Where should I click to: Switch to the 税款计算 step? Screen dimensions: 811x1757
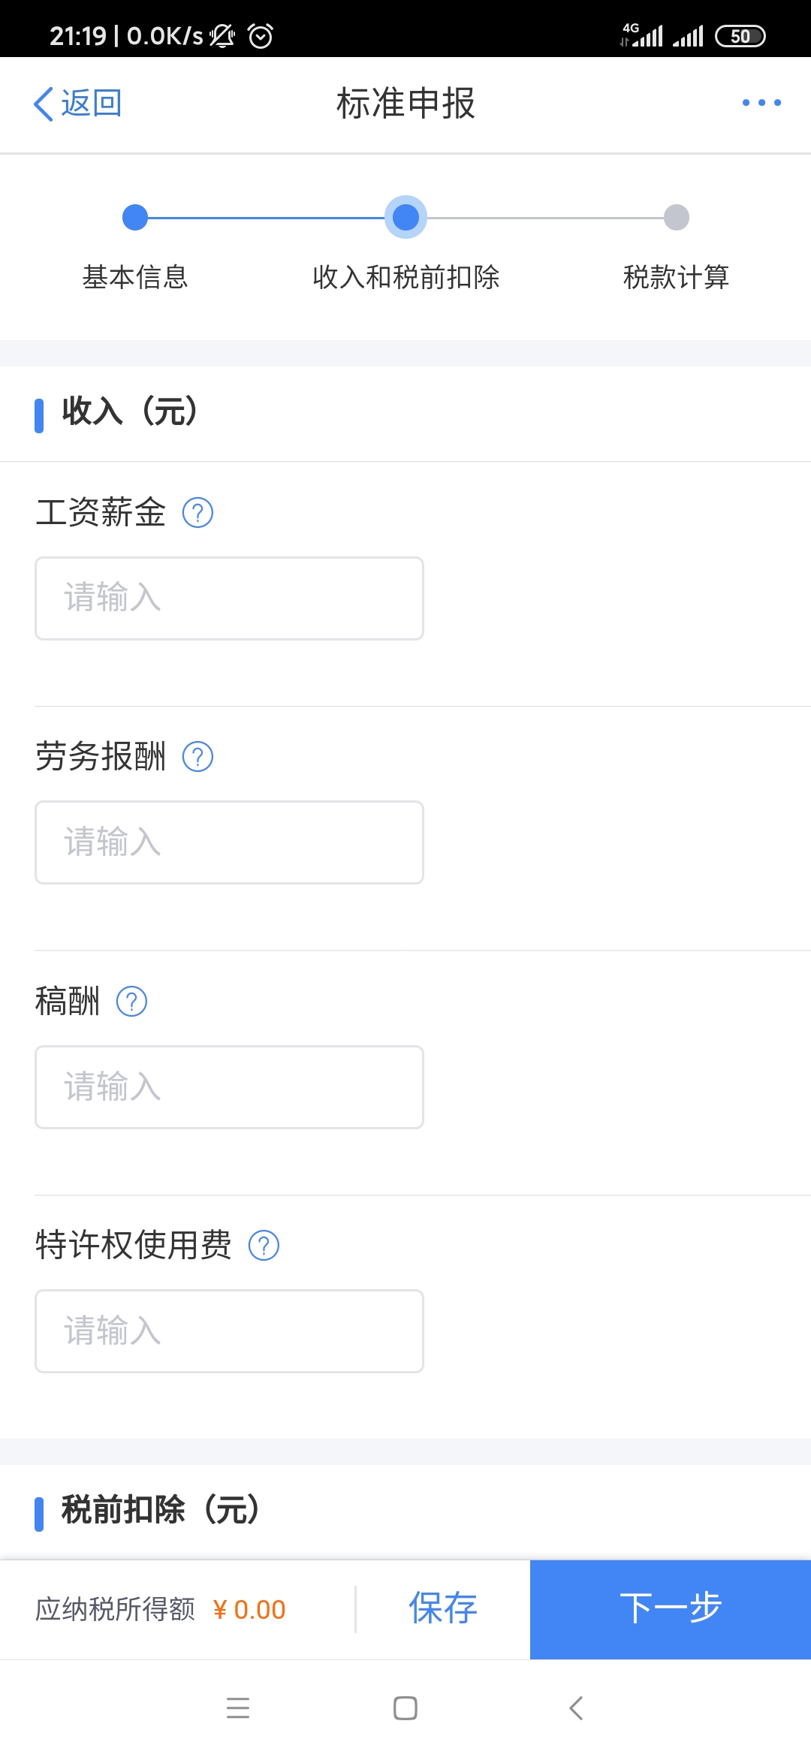pyautogui.click(x=677, y=278)
